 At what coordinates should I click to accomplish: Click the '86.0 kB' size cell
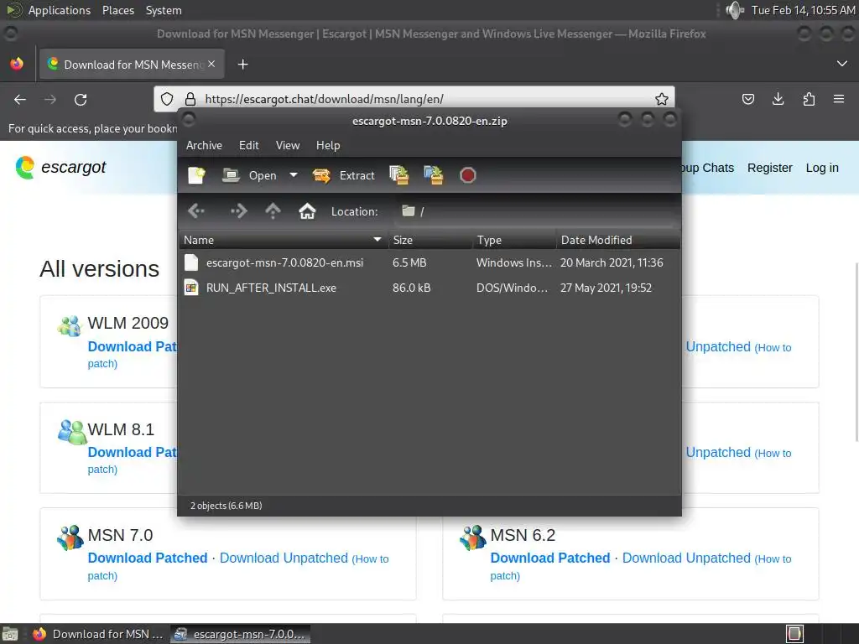(411, 288)
